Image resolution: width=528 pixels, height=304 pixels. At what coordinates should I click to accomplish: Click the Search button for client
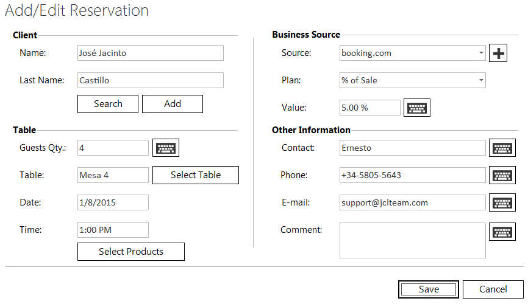pos(108,104)
